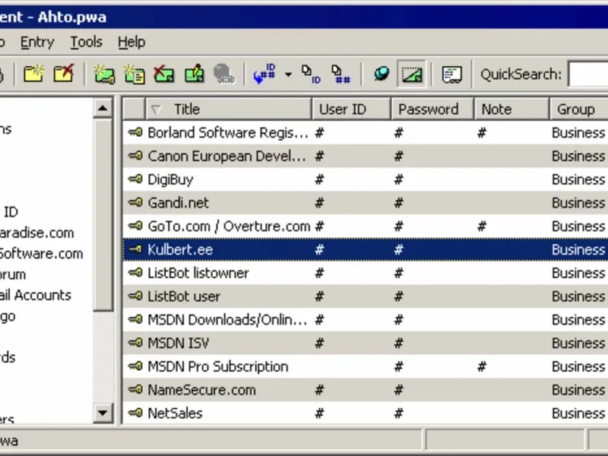Screen dimensions: 608x456
Task: Click the layout view toolbar icon
Action: (451, 74)
